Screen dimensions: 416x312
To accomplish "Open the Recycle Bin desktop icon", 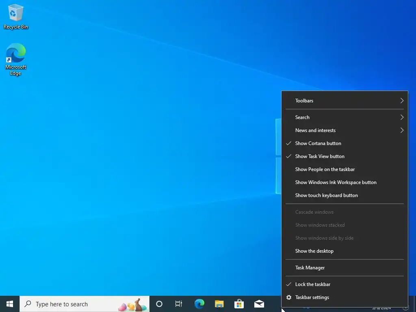I will pos(16,17).
